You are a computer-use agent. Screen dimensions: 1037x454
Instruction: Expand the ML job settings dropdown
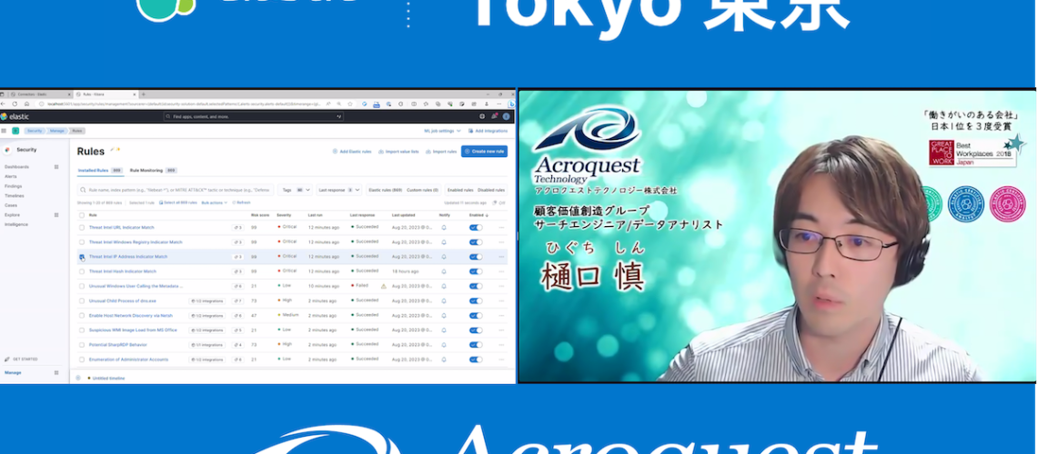click(442, 131)
